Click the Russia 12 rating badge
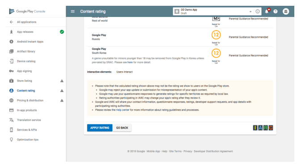This screenshot has width=297, height=164. coord(216,35)
